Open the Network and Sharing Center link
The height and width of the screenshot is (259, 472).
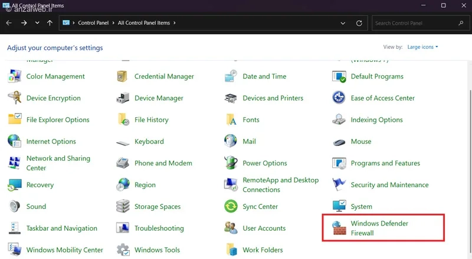tap(58, 163)
